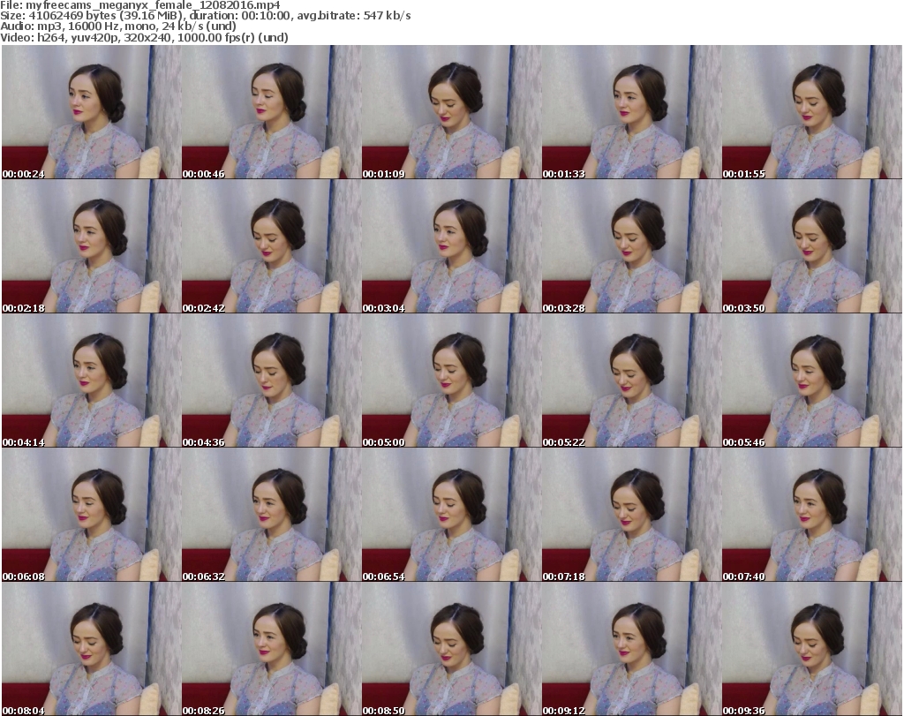904x716 pixels.
Task: Pick the frame labeled 00:07:40
Action: (x=812, y=515)
